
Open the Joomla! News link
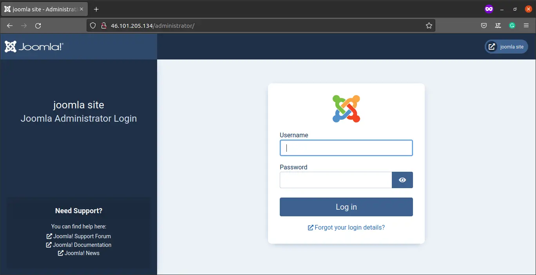pyautogui.click(x=79, y=253)
